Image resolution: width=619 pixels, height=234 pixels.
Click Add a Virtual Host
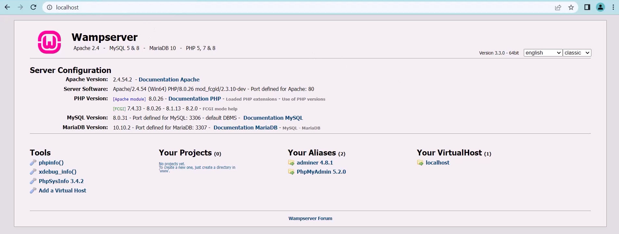(62, 191)
